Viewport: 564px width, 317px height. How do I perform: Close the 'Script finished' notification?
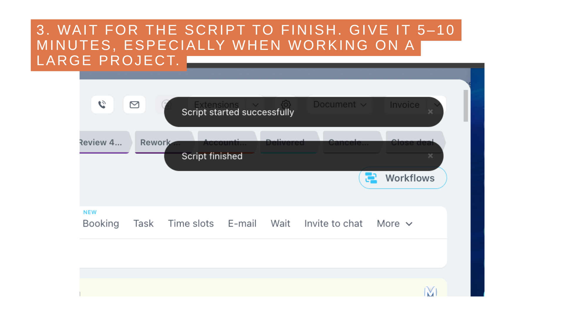(430, 156)
